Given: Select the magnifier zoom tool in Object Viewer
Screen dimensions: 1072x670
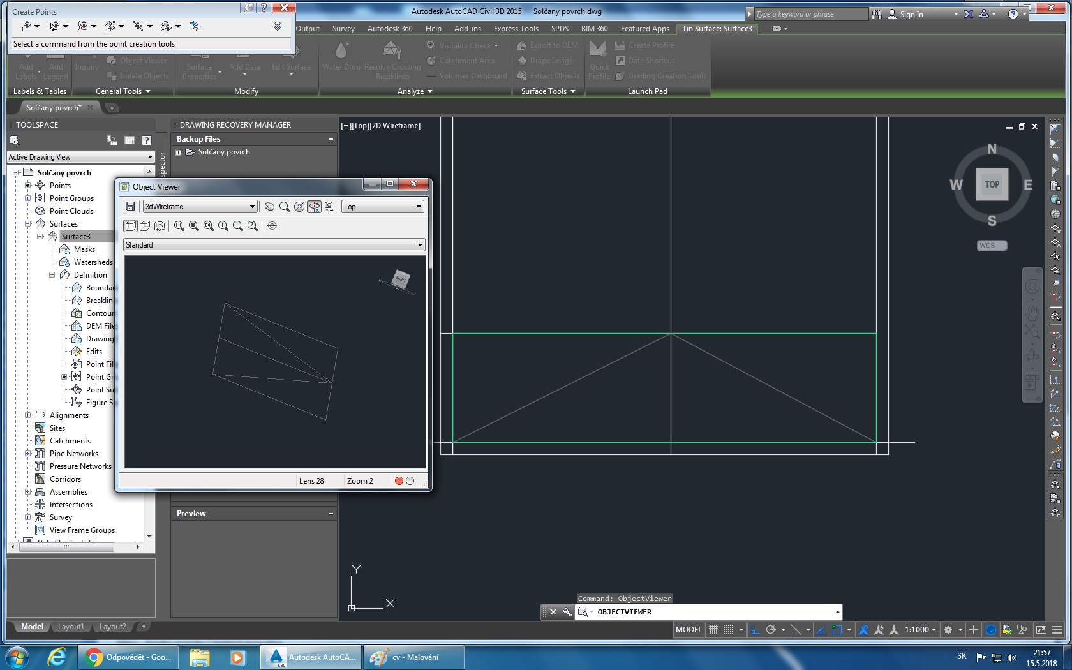Looking at the screenshot, I should 285,206.
